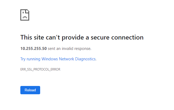Click the secure connection error heading

(x=82, y=37)
